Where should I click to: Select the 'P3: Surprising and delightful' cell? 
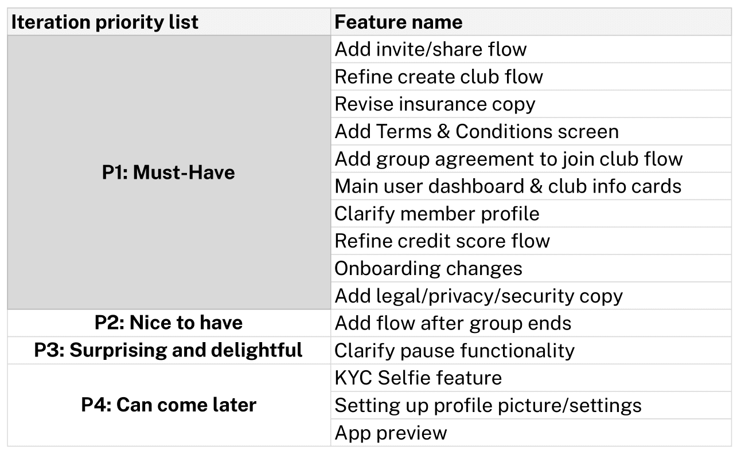tap(169, 350)
